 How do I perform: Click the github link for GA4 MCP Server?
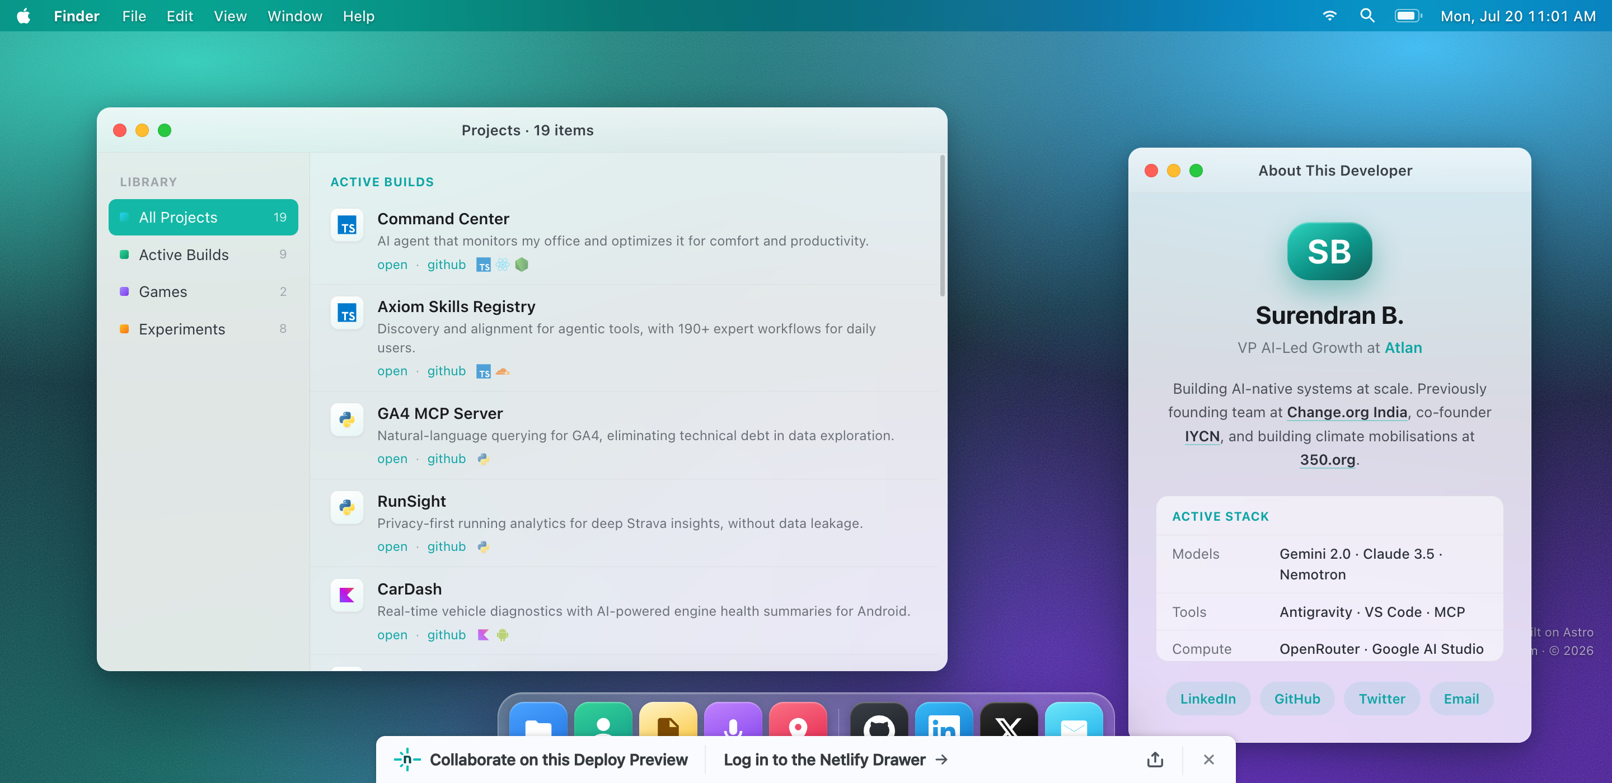[x=446, y=459]
